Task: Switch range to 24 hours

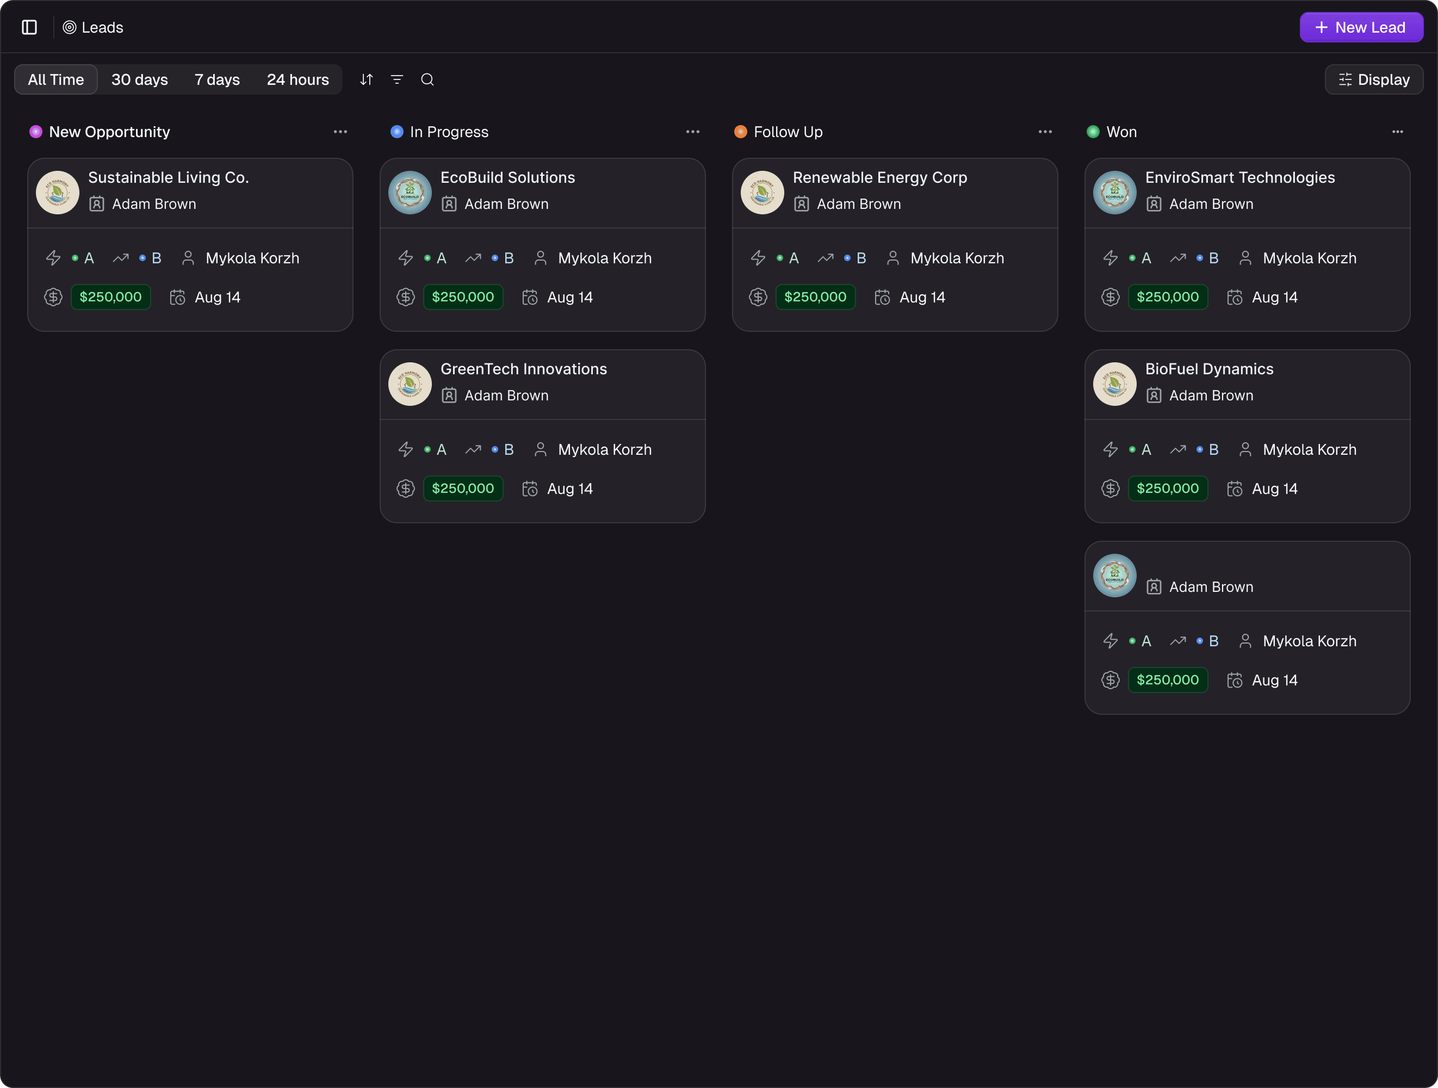Action: pos(297,79)
